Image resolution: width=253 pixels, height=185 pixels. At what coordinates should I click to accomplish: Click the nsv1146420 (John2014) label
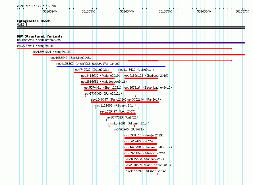pyautogui.click(x=136, y=70)
